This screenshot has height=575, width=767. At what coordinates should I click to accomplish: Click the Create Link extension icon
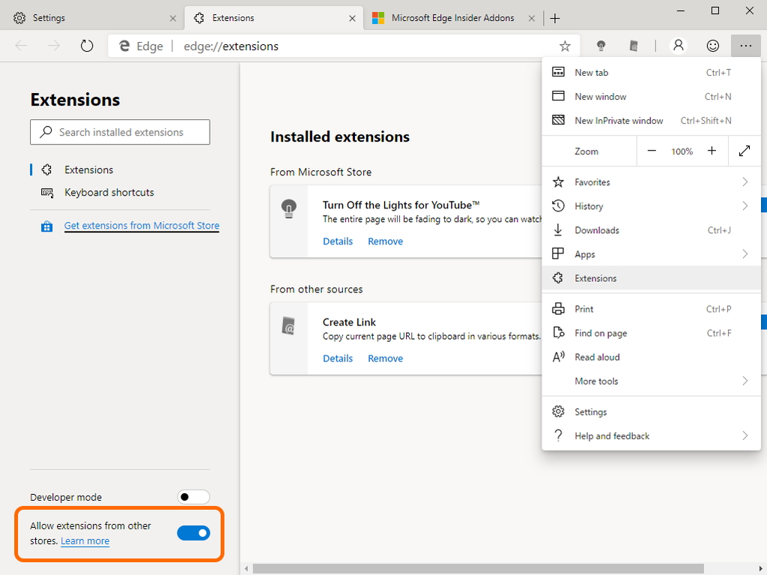[289, 326]
